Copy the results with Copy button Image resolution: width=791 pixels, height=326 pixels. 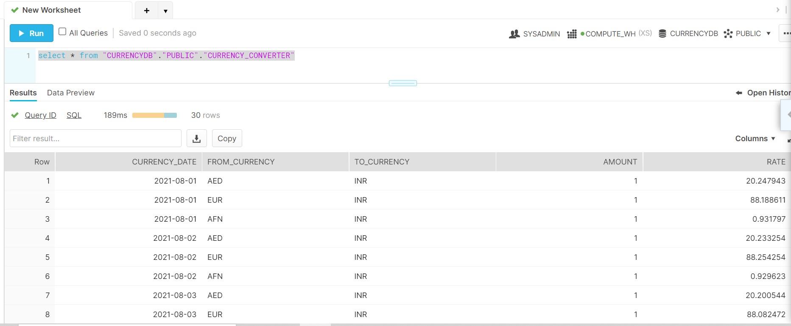coord(227,139)
